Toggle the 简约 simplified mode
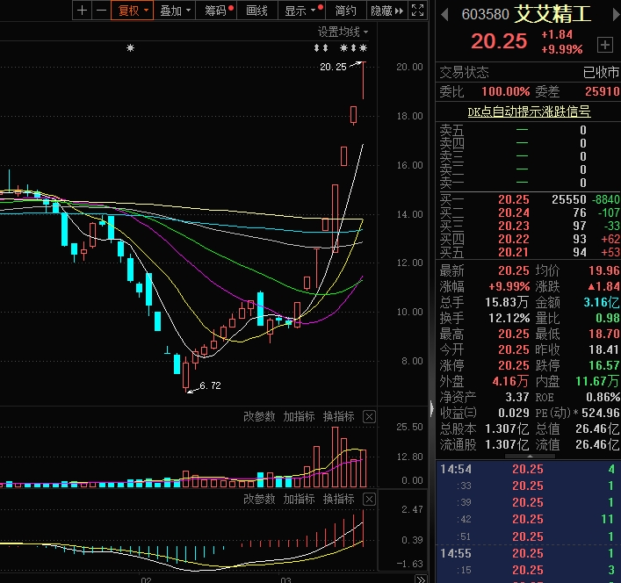This screenshot has width=621, height=583. [x=345, y=11]
